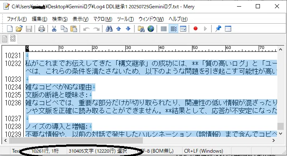Viewport: 287px width, 156px height.
Task: Select the first document tab icon
Action: 5,39
